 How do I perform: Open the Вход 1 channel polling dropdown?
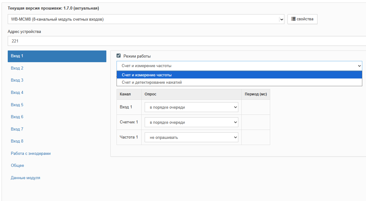(x=191, y=107)
